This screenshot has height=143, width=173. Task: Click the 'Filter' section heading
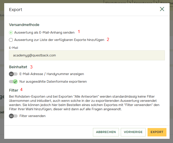click(x=14, y=90)
